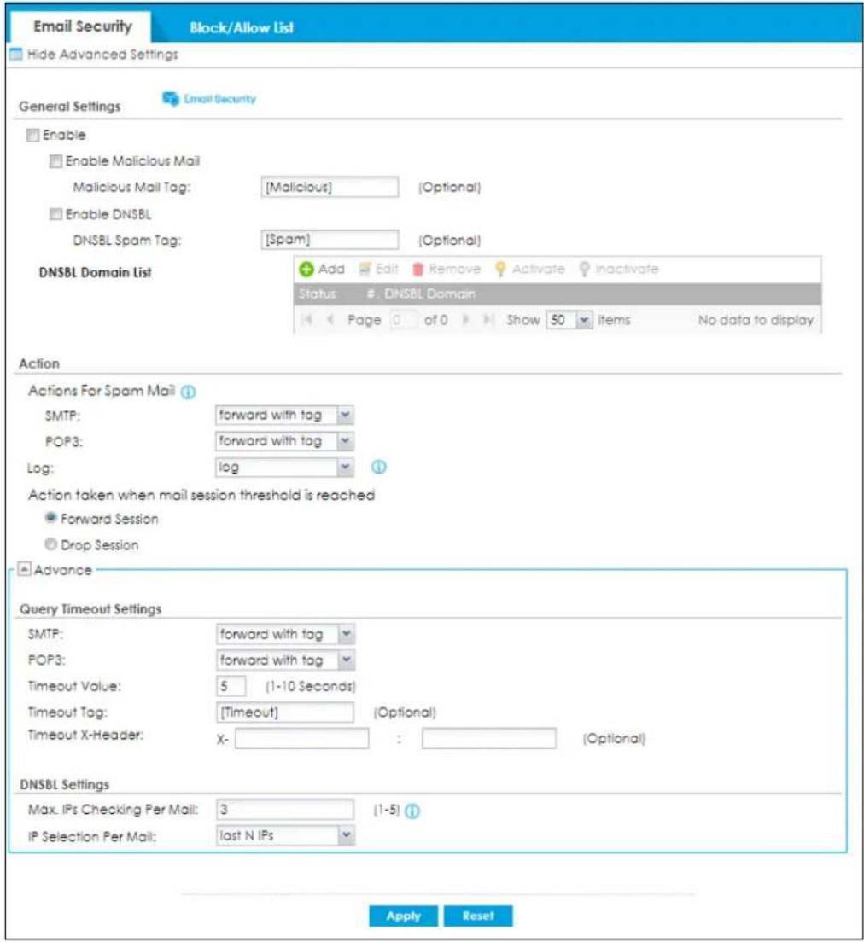Click the Malicious Mail Tag field
The height and width of the screenshot is (942, 864).
coord(330,187)
